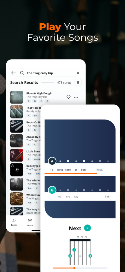Image resolution: width=125 pixels, height=272 pixels.
Task: Open the Where Have song thumbnail
Action: click(x=17, y=198)
